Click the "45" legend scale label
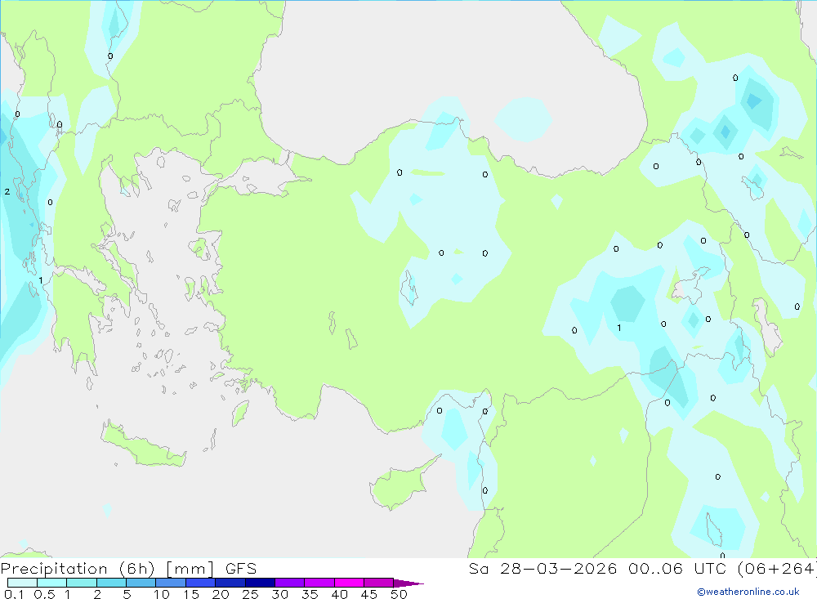This screenshot has height=599, width=817. (369, 594)
